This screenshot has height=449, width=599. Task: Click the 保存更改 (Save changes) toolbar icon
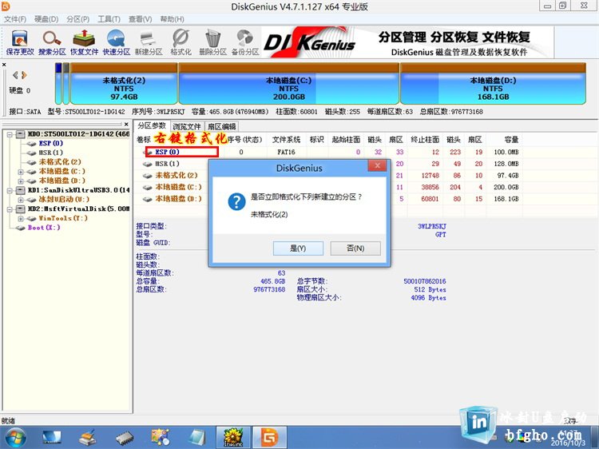(20, 42)
